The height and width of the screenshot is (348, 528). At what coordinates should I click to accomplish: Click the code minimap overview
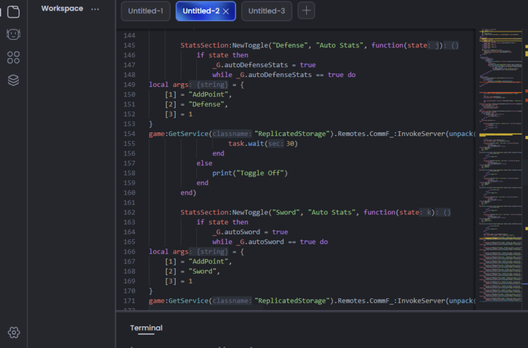pyautogui.click(x=501, y=165)
